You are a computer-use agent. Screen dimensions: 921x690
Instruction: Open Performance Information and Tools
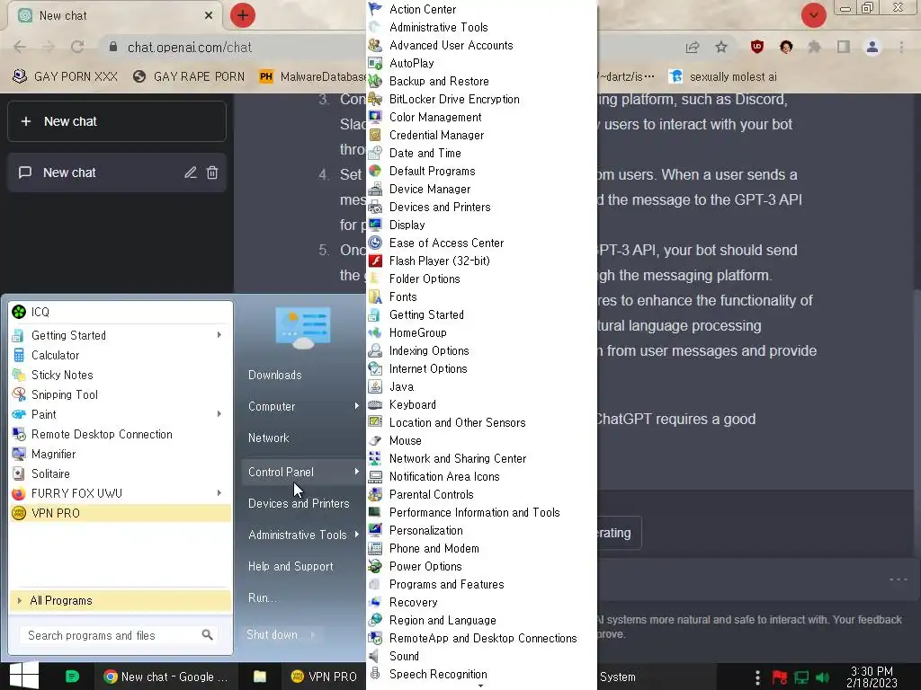(x=474, y=512)
